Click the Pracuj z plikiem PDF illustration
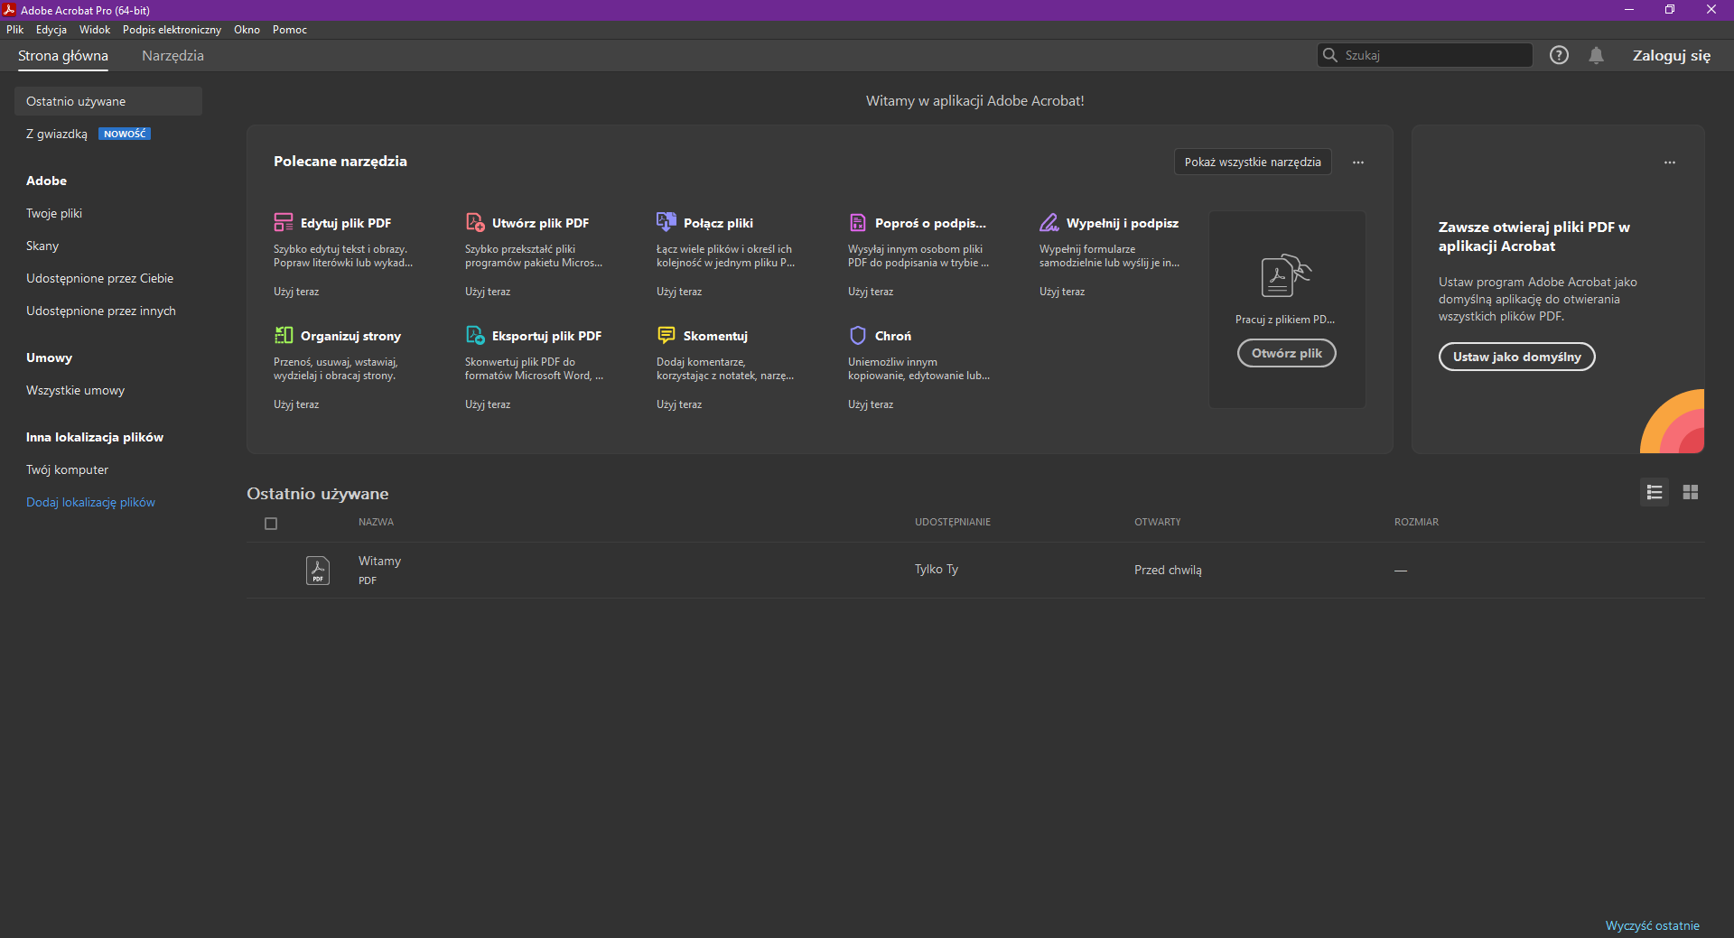This screenshot has width=1734, height=938. point(1286,275)
